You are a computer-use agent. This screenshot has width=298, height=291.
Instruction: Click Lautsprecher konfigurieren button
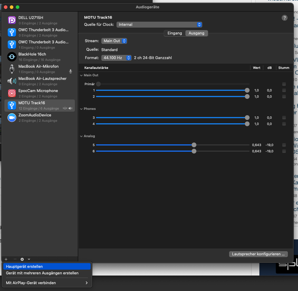tap(258, 254)
